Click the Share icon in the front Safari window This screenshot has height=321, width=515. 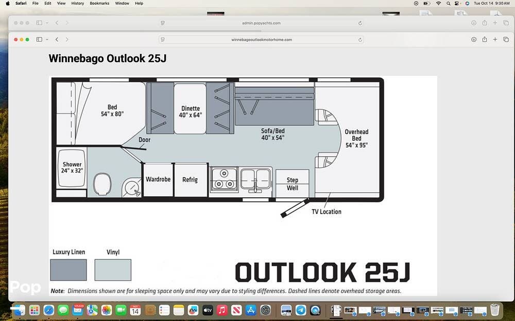485,40
